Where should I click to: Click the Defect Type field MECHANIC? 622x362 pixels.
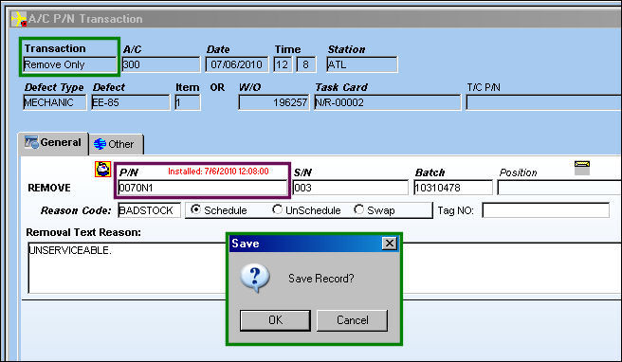(55, 102)
